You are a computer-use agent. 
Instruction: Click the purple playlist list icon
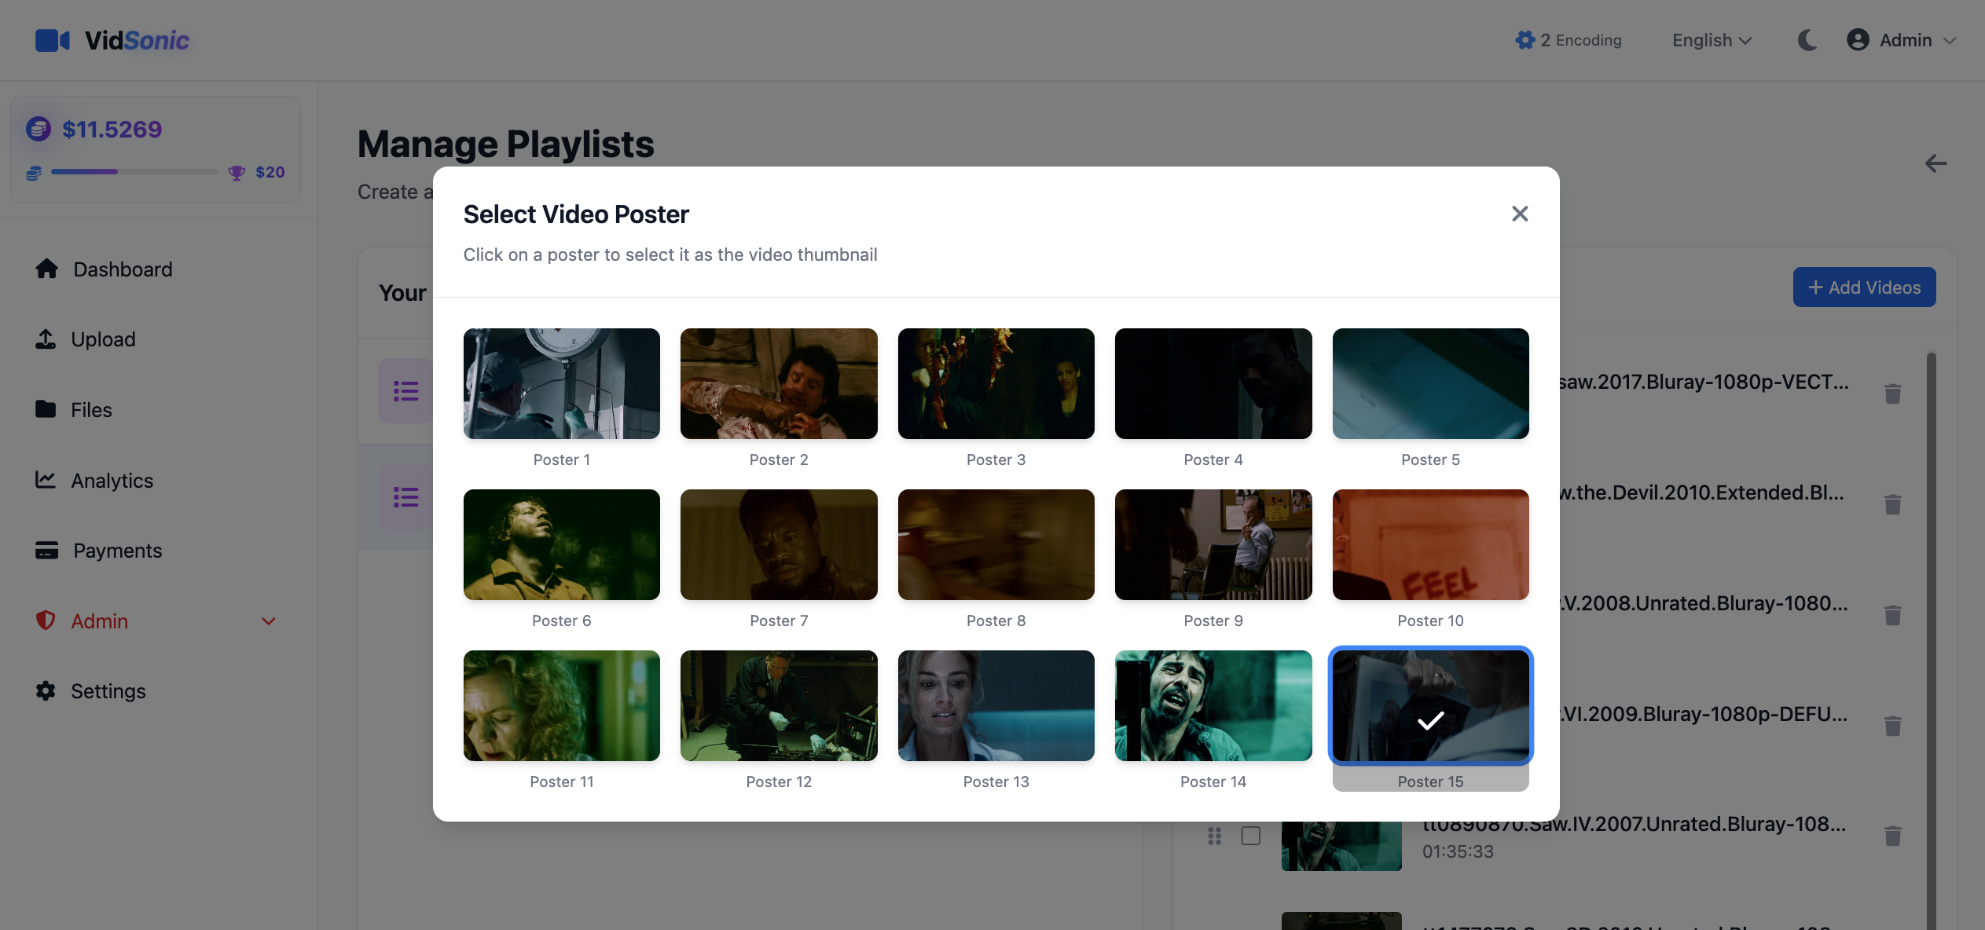click(x=405, y=390)
